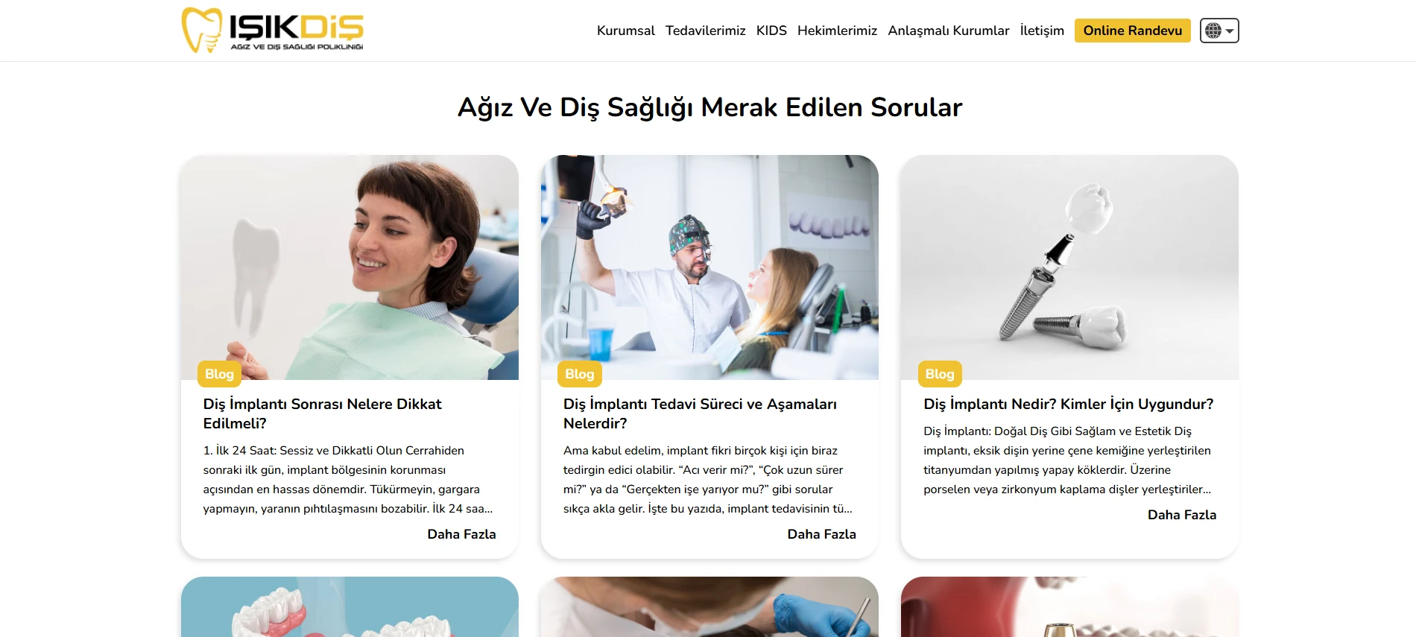Open the dentist examining patient thumbnail
1416x637 pixels.
tap(709, 267)
